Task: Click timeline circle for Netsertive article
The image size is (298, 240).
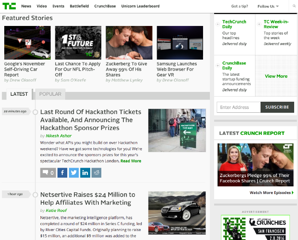Action: point(35,195)
